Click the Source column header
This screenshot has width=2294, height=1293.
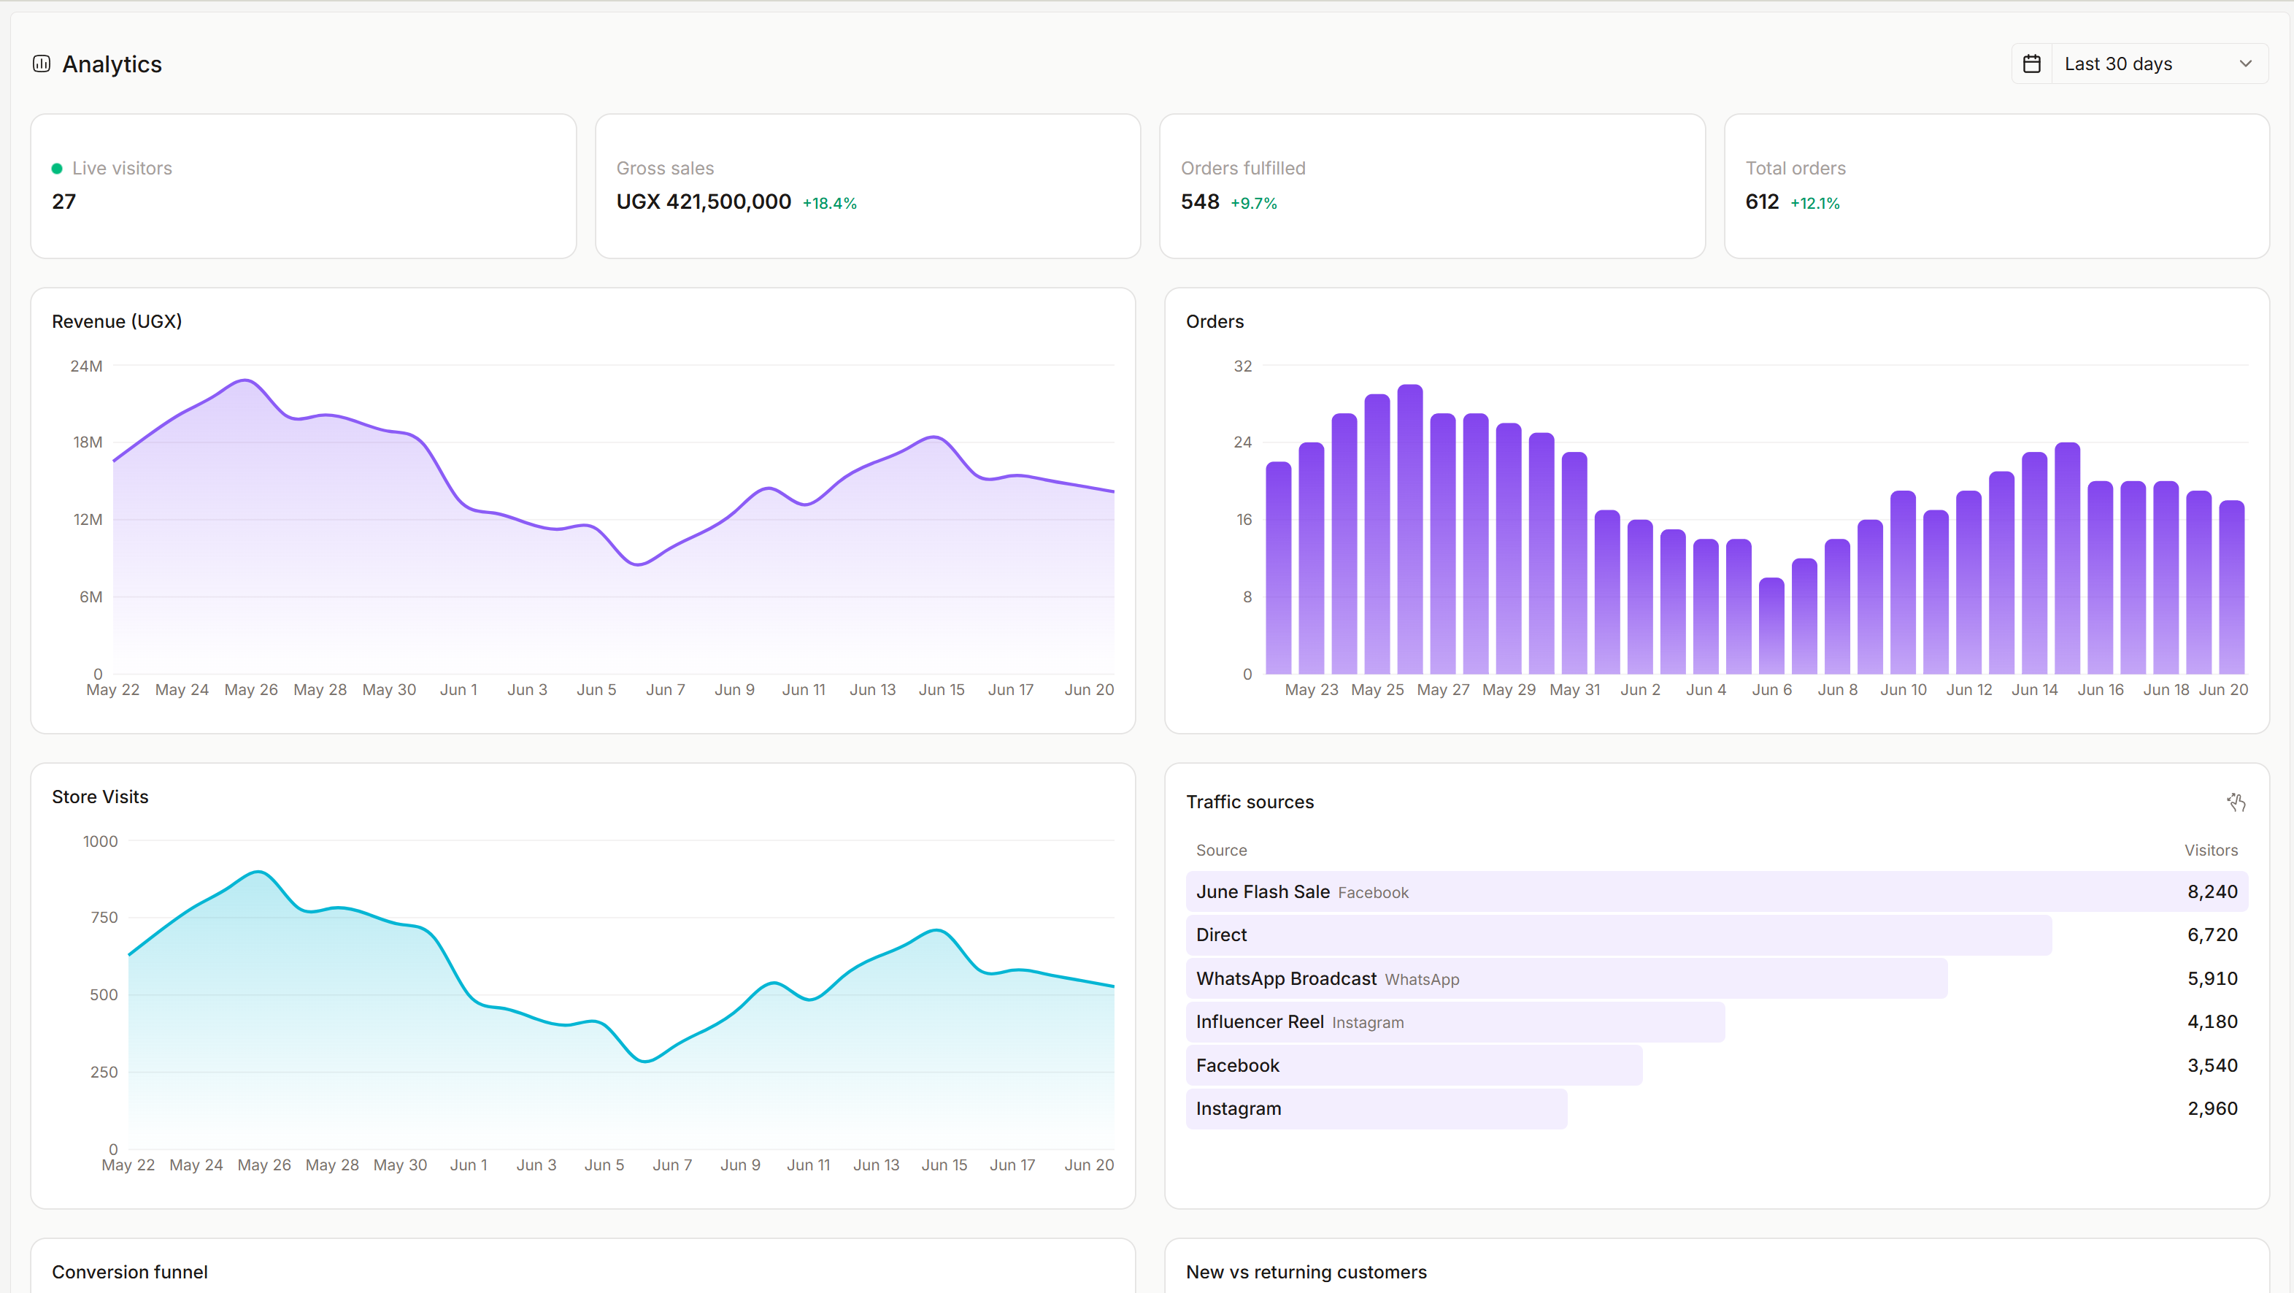pyautogui.click(x=1221, y=851)
